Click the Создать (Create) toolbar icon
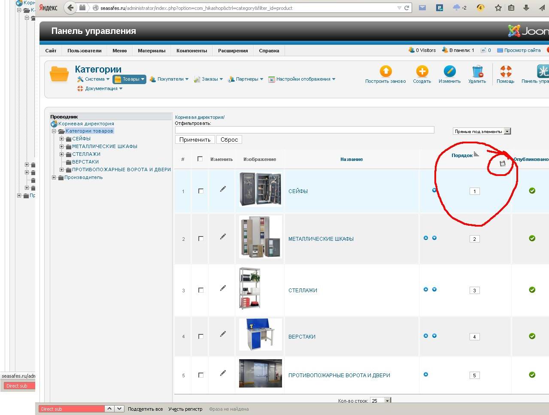This screenshot has height=415, width=549. 422,72
